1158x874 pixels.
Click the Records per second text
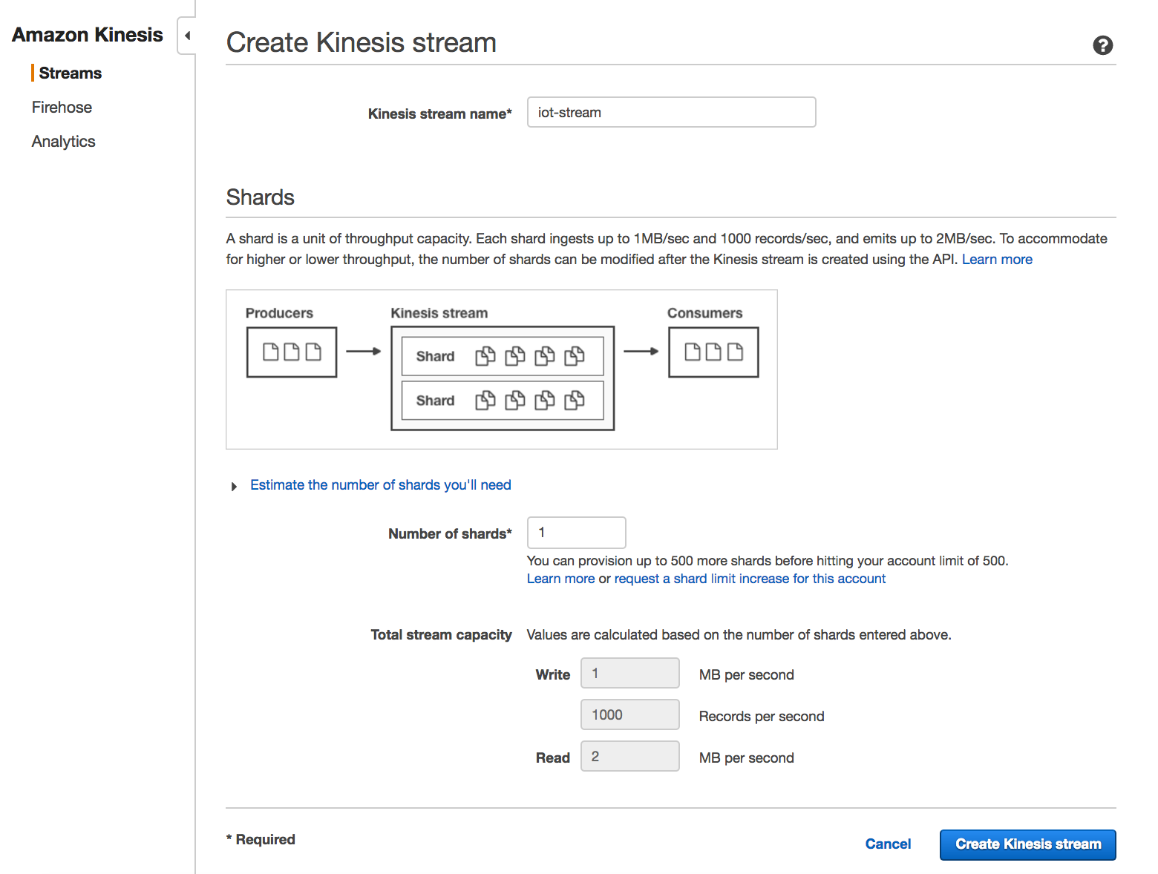[x=762, y=716]
